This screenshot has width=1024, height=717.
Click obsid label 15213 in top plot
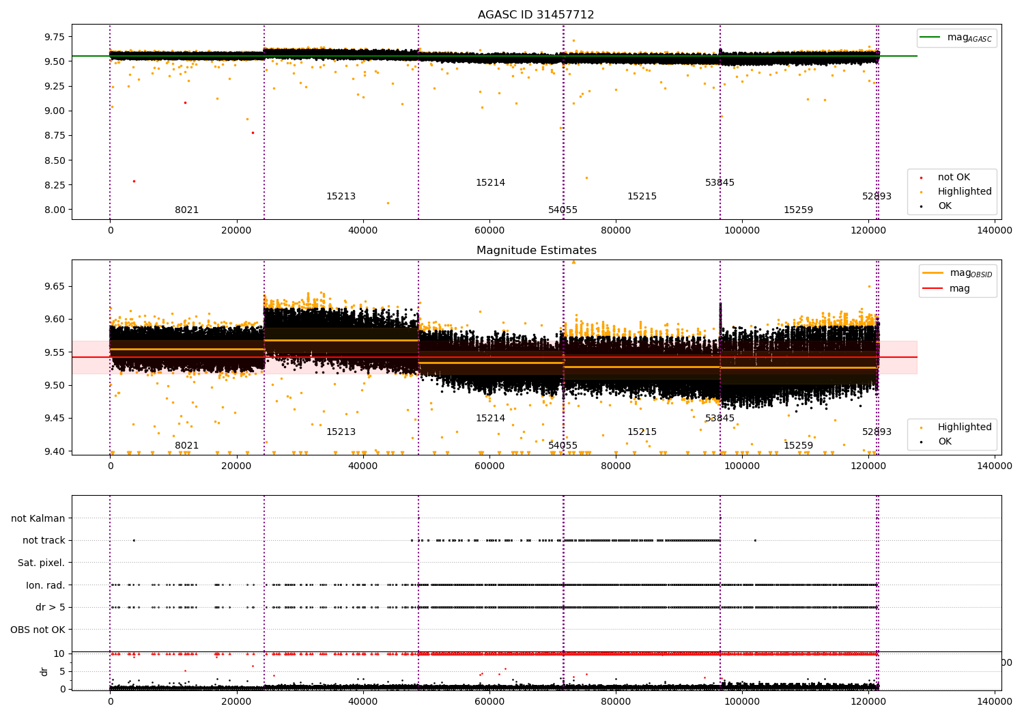(341, 197)
